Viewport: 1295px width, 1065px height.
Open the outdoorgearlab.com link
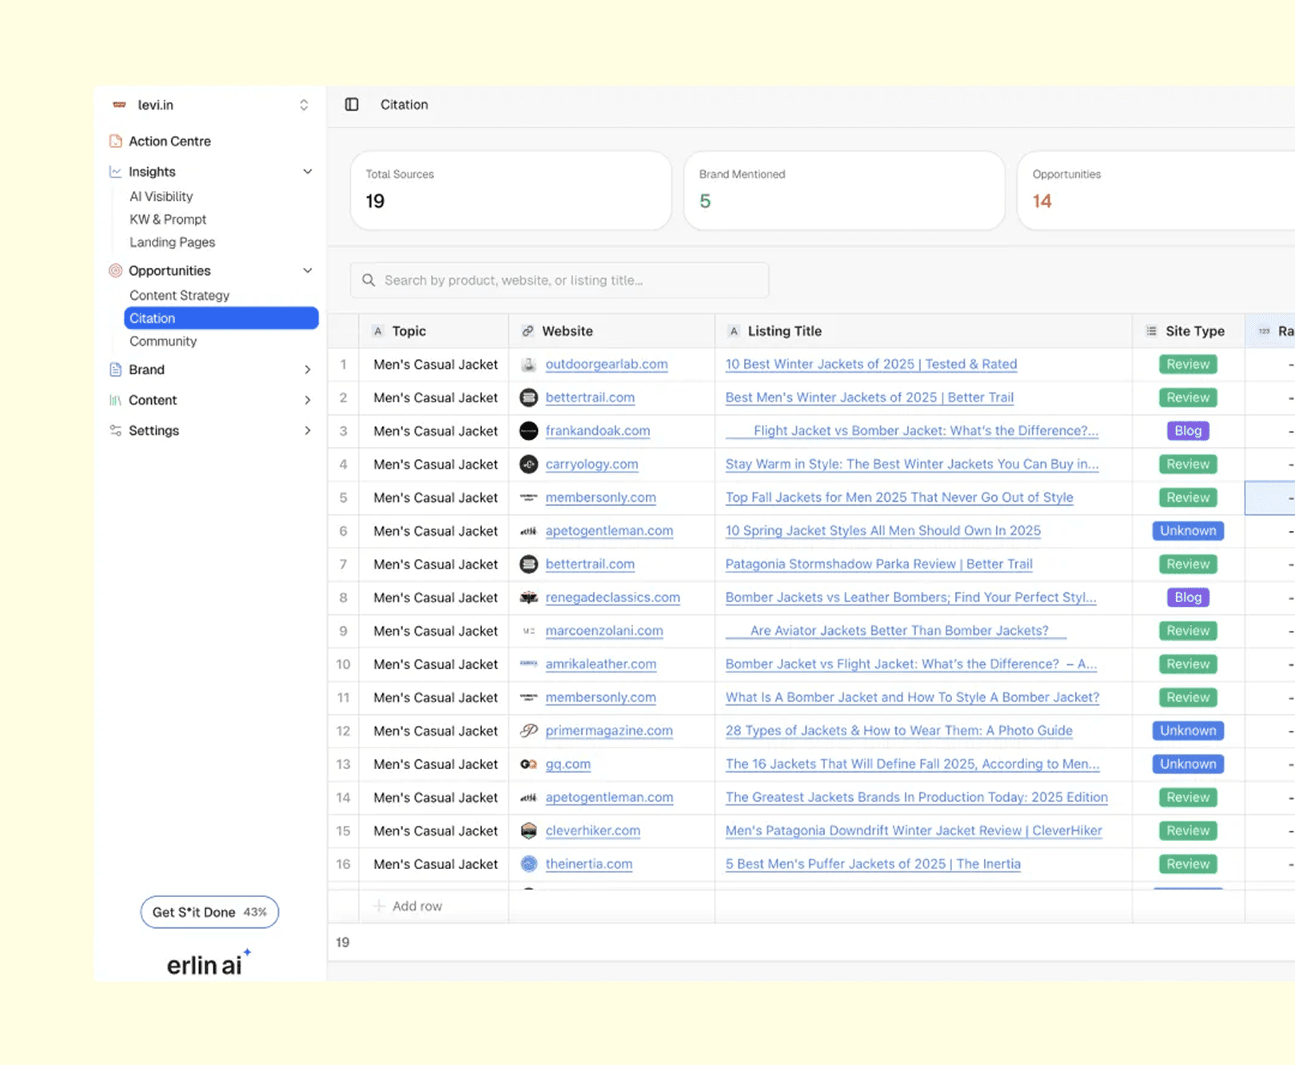607,365
